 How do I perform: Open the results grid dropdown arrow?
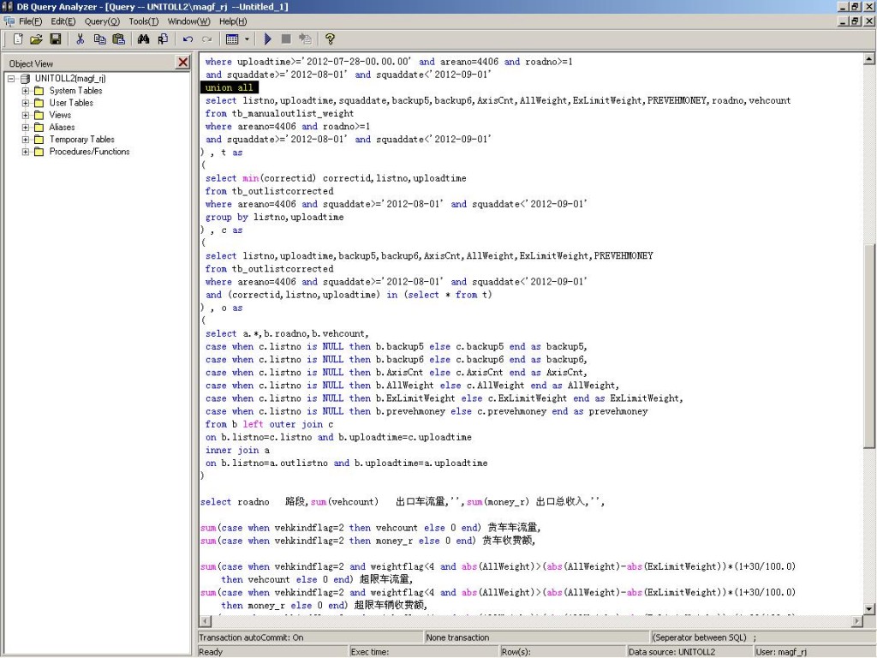coord(248,39)
